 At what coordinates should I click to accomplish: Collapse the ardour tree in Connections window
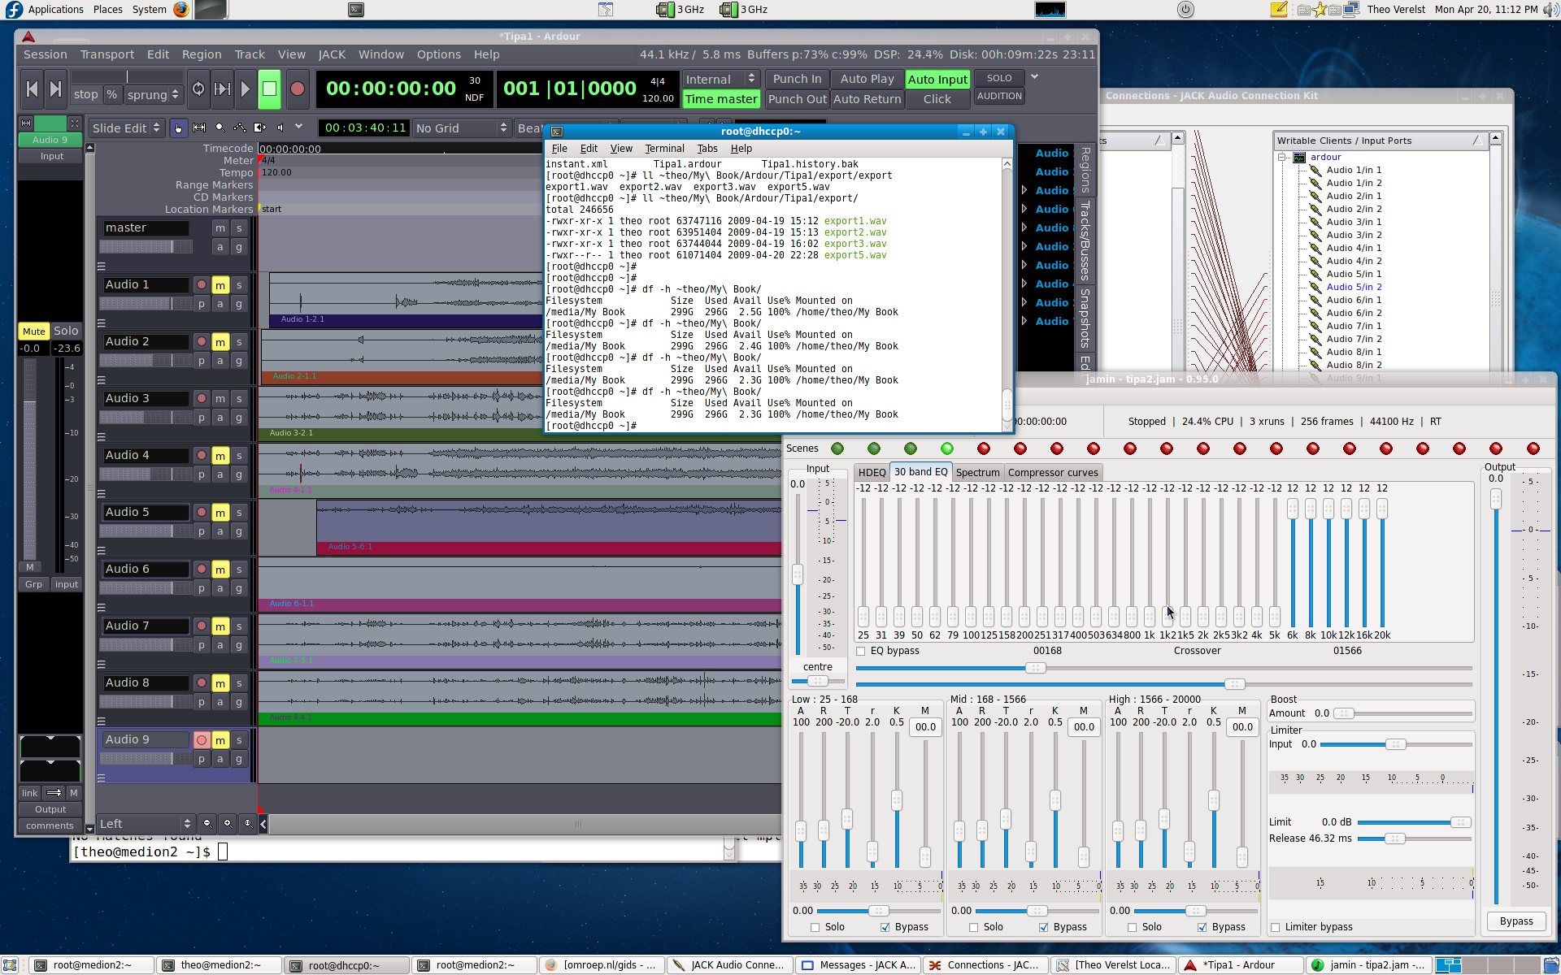pyautogui.click(x=1282, y=157)
